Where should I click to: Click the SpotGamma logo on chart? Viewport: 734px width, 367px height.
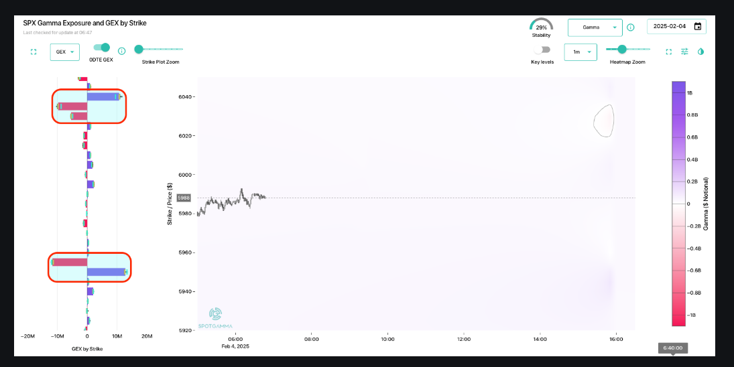click(215, 318)
